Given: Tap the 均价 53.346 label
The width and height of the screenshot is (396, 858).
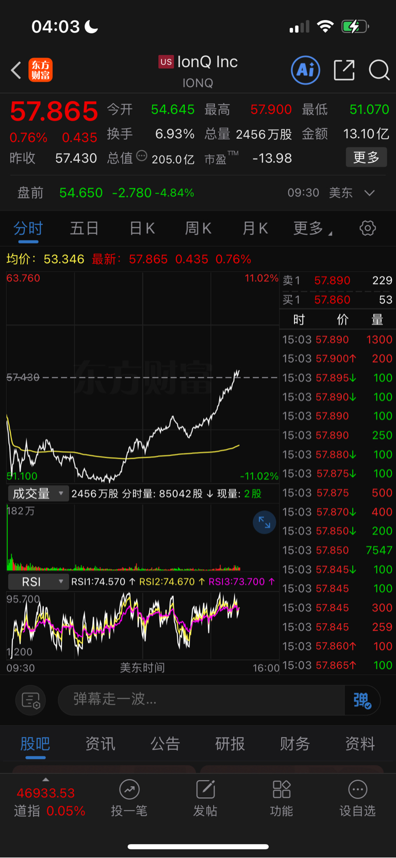Looking at the screenshot, I should pos(45,259).
